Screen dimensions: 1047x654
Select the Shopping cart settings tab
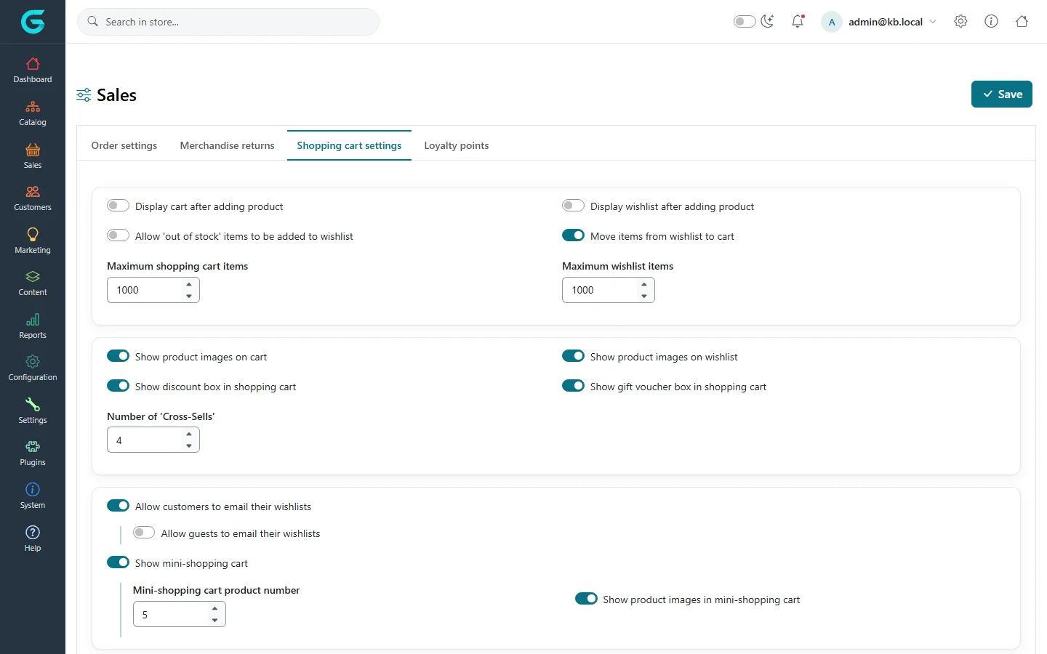tap(349, 145)
